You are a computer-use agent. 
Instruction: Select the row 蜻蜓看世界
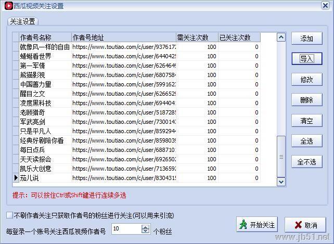[x=136, y=56]
